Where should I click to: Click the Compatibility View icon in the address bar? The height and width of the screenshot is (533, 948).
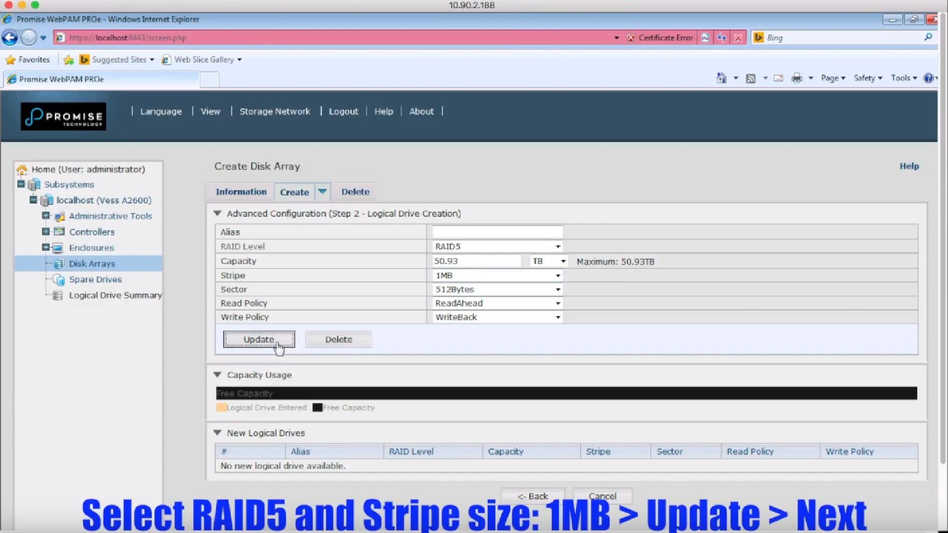click(705, 38)
